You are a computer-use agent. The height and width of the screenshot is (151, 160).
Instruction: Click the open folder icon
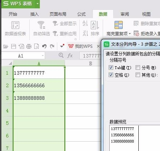click(6, 46)
